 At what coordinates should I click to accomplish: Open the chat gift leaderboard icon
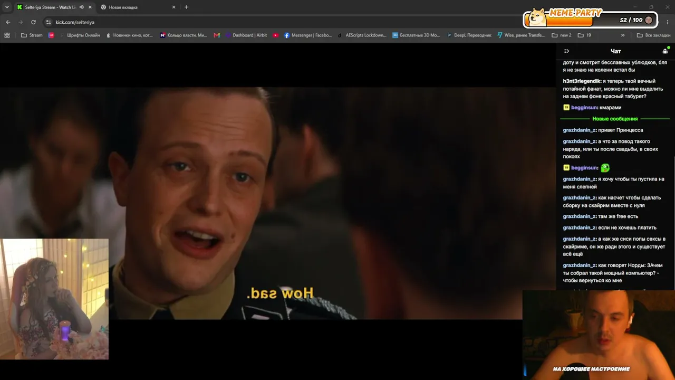(x=666, y=51)
